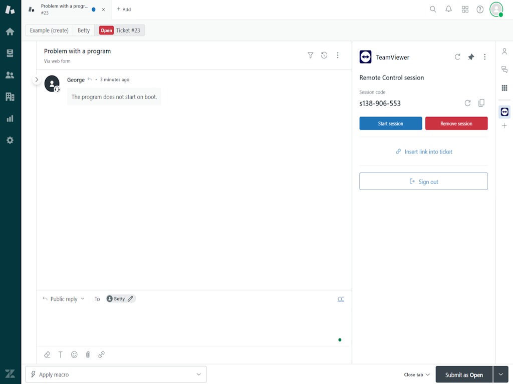Open the TeamViewer panel options menu
This screenshot has height=384, width=513.
point(484,57)
